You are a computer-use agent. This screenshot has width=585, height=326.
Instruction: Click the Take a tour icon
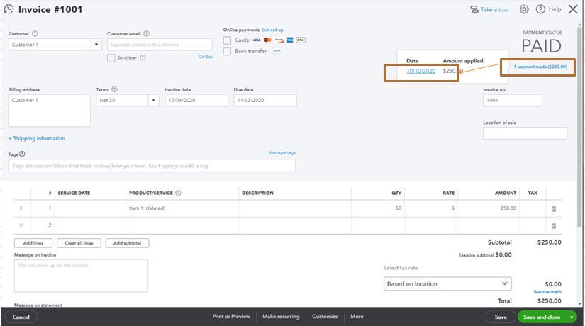tap(474, 10)
